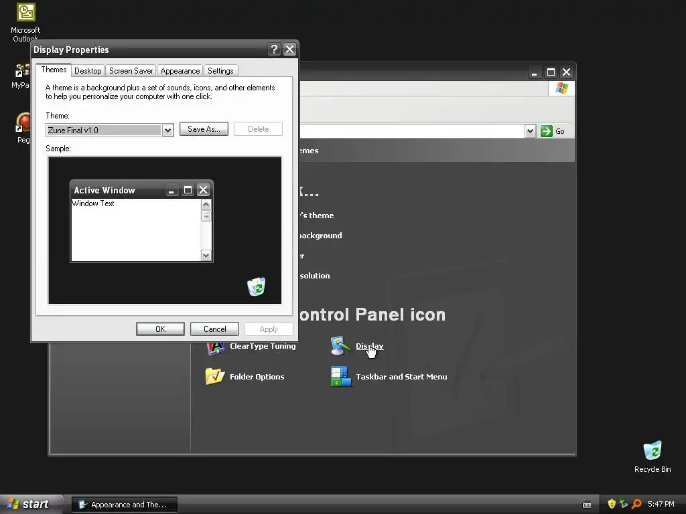Click the Folder Options link text

coord(257,377)
